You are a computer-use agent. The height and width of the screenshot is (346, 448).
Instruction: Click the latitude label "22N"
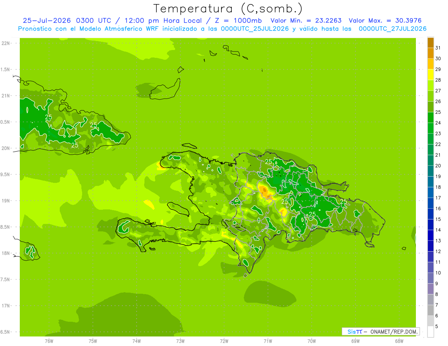coord(5,43)
